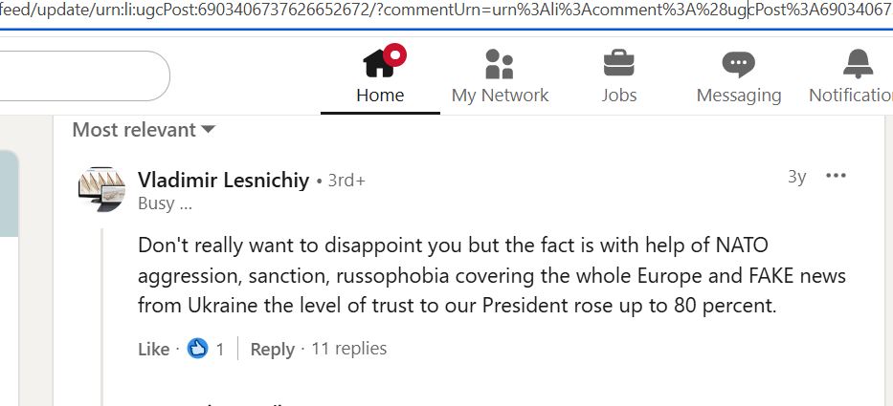Click the Notifications bell icon
Viewport: 893px width, 406px height.
858,64
